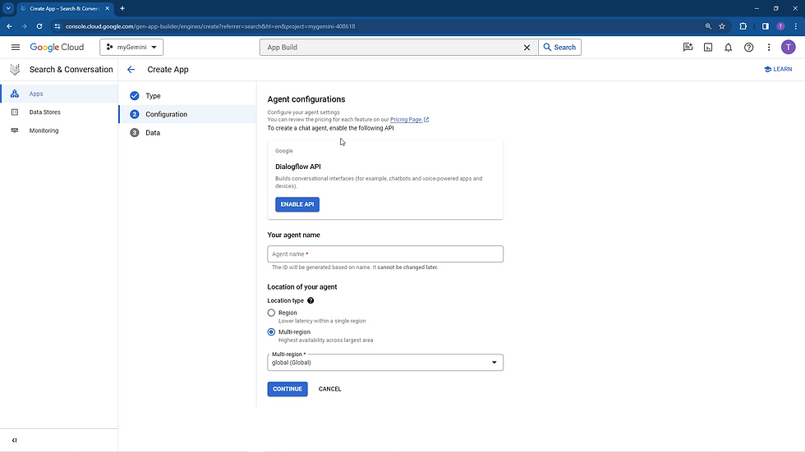View site information icon in address bar
805x452 pixels.
[57, 26]
